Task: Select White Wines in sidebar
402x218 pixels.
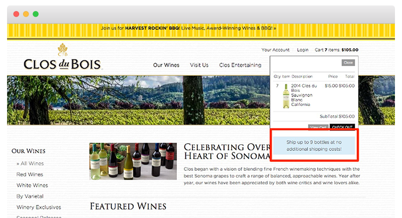Action: click(x=32, y=185)
